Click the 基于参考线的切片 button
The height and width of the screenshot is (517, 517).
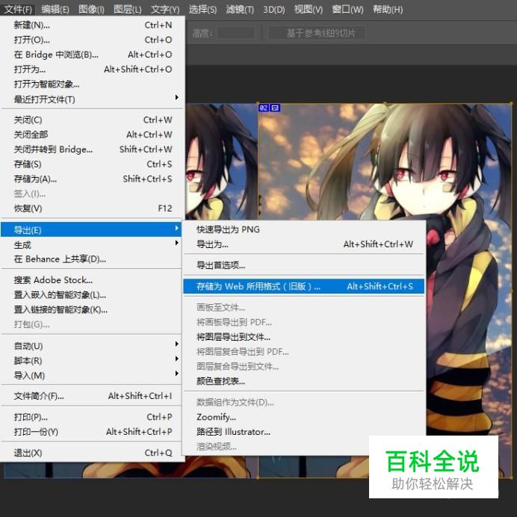click(317, 33)
